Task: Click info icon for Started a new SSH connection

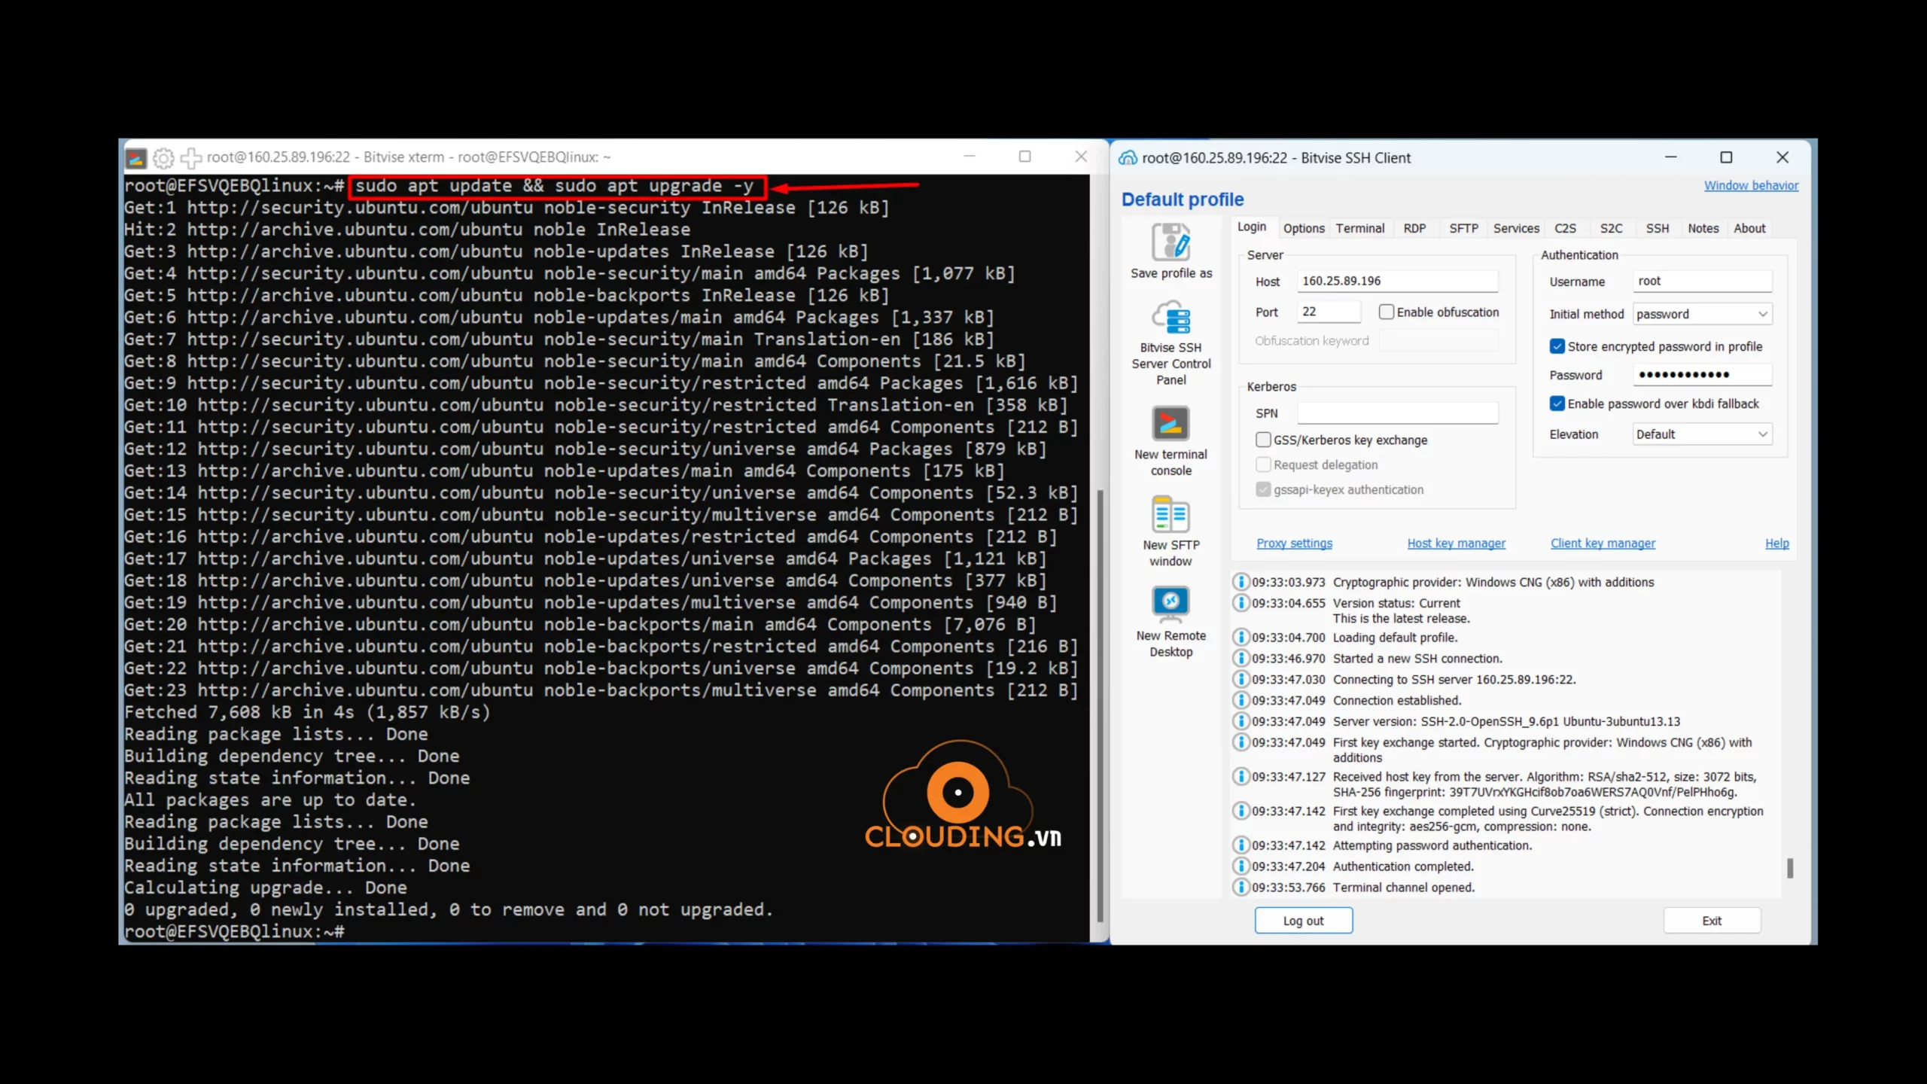Action: [x=1241, y=658]
